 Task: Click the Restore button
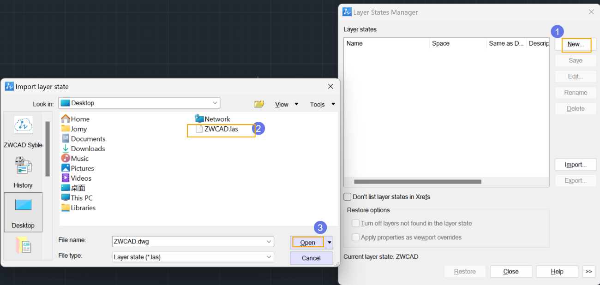(x=465, y=272)
